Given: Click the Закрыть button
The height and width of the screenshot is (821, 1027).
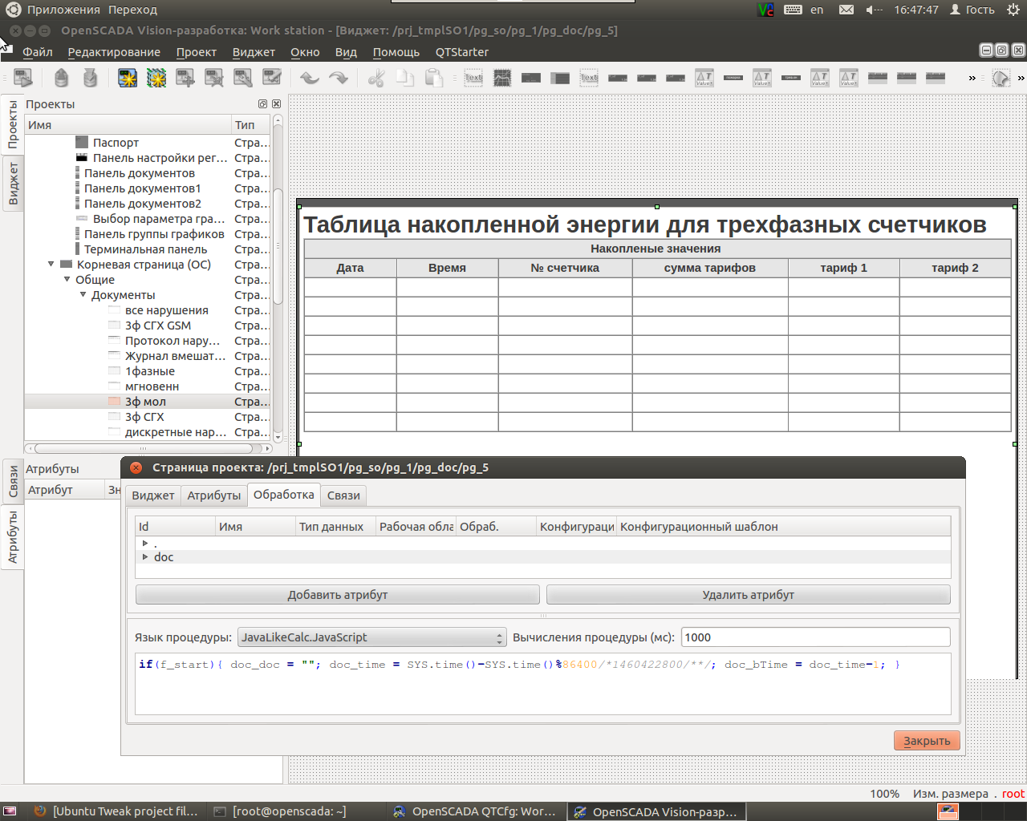Looking at the screenshot, I should pos(926,741).
